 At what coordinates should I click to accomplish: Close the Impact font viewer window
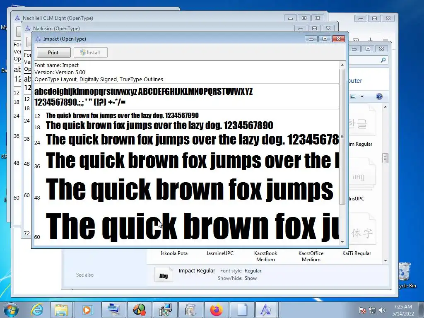tap(338, 39)
